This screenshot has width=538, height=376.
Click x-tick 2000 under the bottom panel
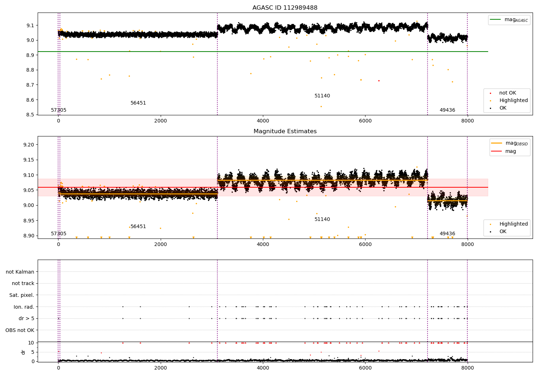tap(160, 368)
